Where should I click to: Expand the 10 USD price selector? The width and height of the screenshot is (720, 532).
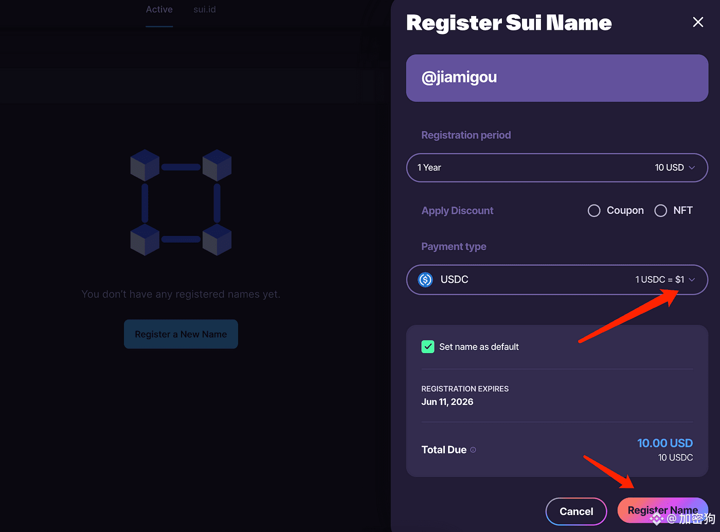click(675, 168)
